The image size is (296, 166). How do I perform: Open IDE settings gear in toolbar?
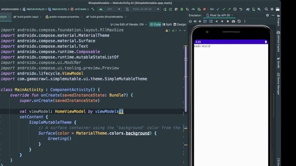click(x=272, y=9)
